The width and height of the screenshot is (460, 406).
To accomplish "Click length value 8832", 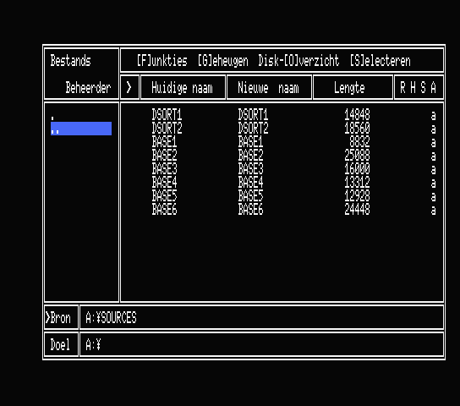I will (359, 142).
